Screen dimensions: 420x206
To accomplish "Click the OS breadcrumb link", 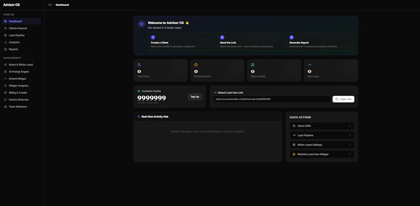I will (x=50, y=5).
